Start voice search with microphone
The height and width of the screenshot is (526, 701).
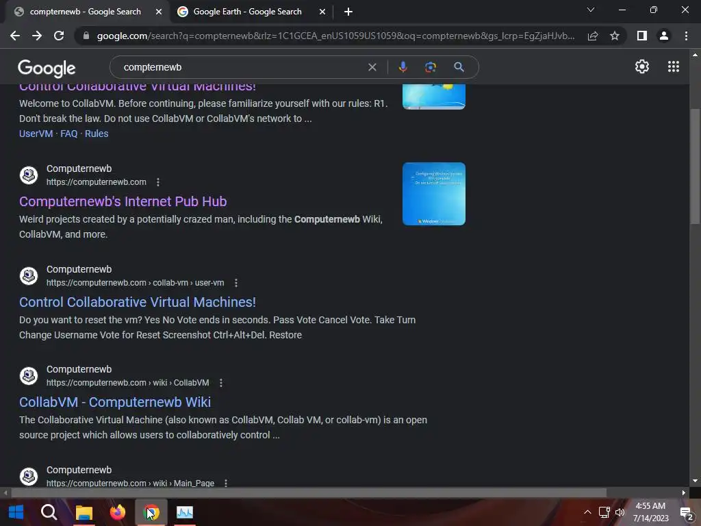(403, 67)
